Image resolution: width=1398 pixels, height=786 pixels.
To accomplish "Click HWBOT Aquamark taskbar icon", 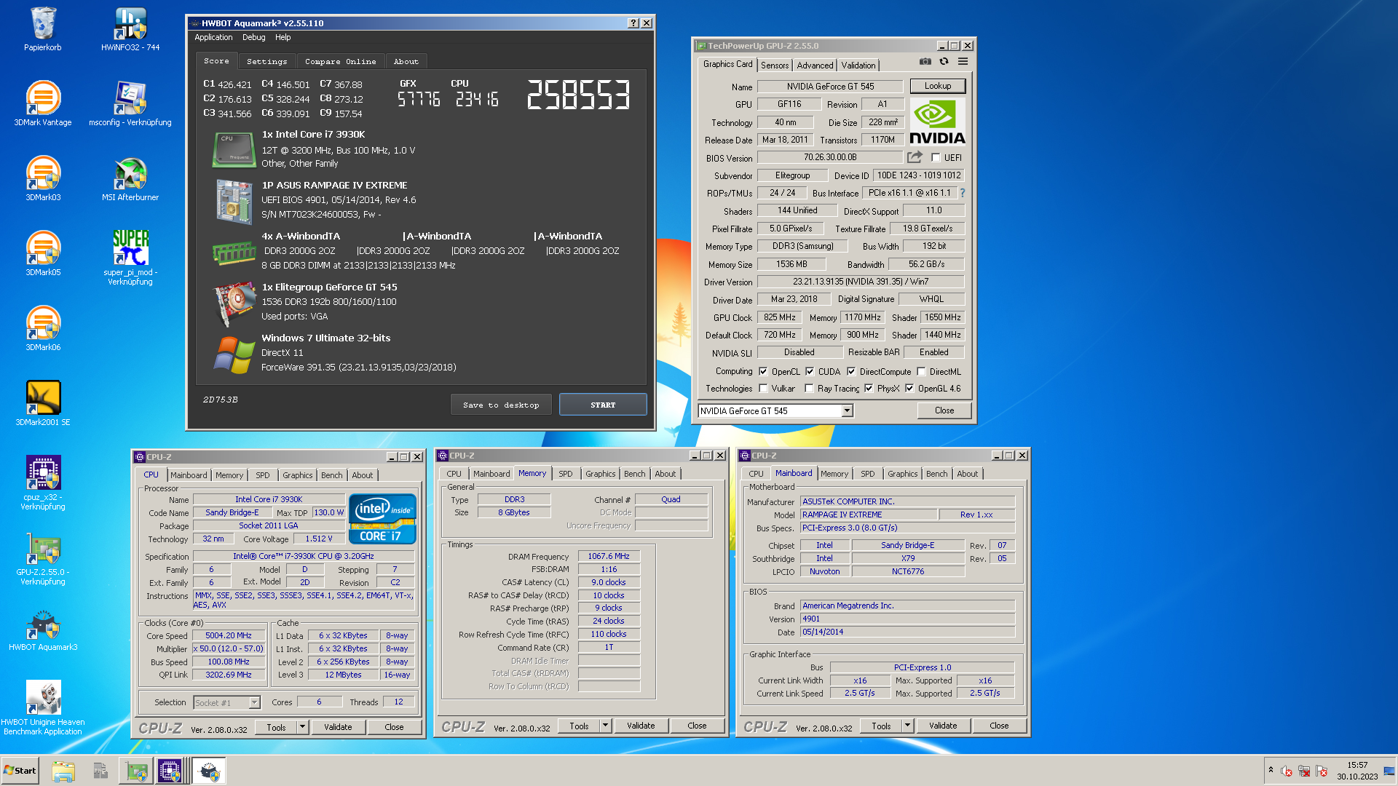I will click(x=210, y=771).
